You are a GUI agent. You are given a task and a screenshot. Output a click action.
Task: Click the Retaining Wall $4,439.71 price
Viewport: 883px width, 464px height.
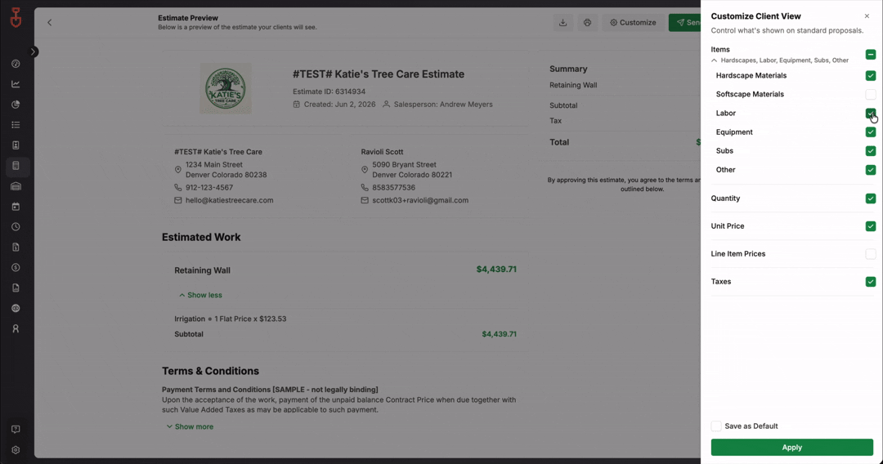point(496,270)
